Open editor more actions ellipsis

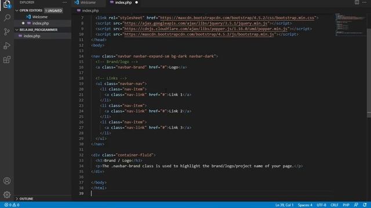pyautogui.click(x=365, y=2)
